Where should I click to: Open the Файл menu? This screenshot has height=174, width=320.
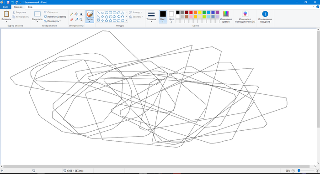5,7
